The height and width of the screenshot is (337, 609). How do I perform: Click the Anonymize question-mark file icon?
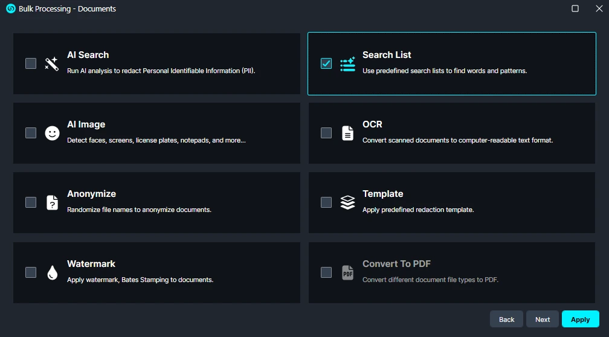(x=52, y=202)
